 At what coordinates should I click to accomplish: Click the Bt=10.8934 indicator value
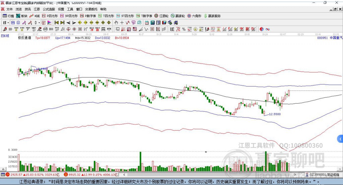tap(122, 38)
